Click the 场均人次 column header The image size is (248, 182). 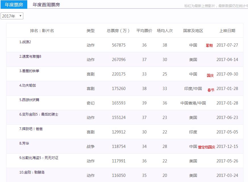(x=165, y=31)
